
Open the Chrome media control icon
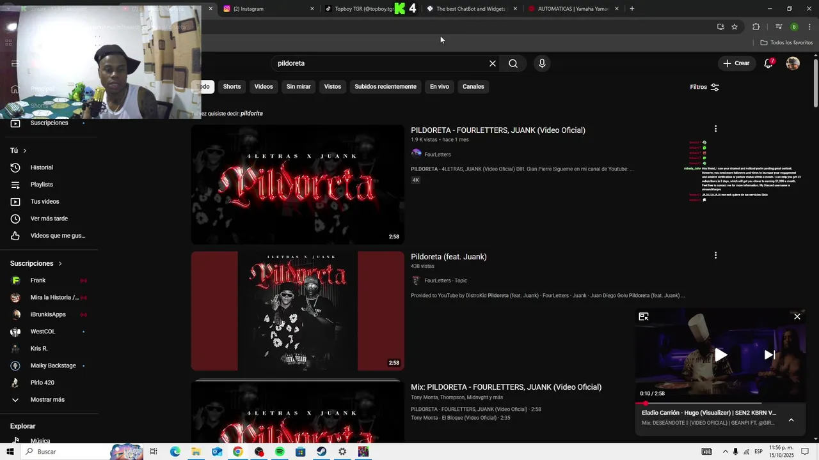[779, 27]
